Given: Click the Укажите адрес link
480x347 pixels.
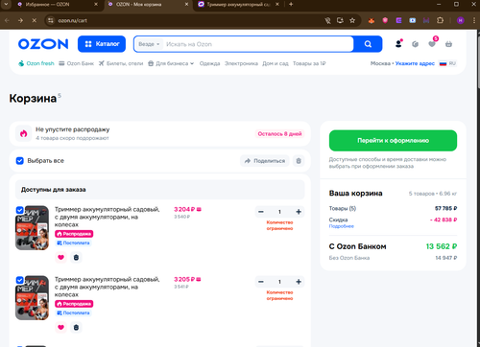Looking at the screenshot, I should [x=415, y=63].
